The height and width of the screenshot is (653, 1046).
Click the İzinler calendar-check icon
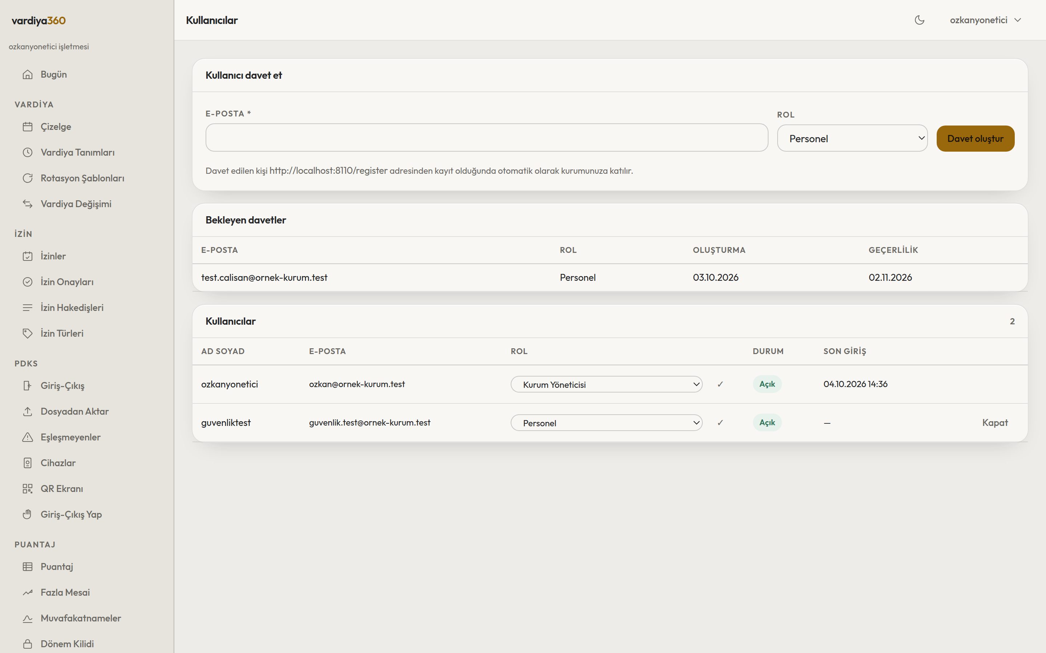(28, 256)
